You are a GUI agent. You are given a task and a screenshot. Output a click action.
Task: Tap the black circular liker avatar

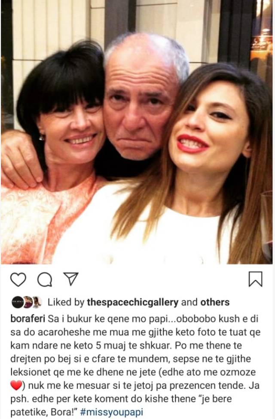point(17,302)
